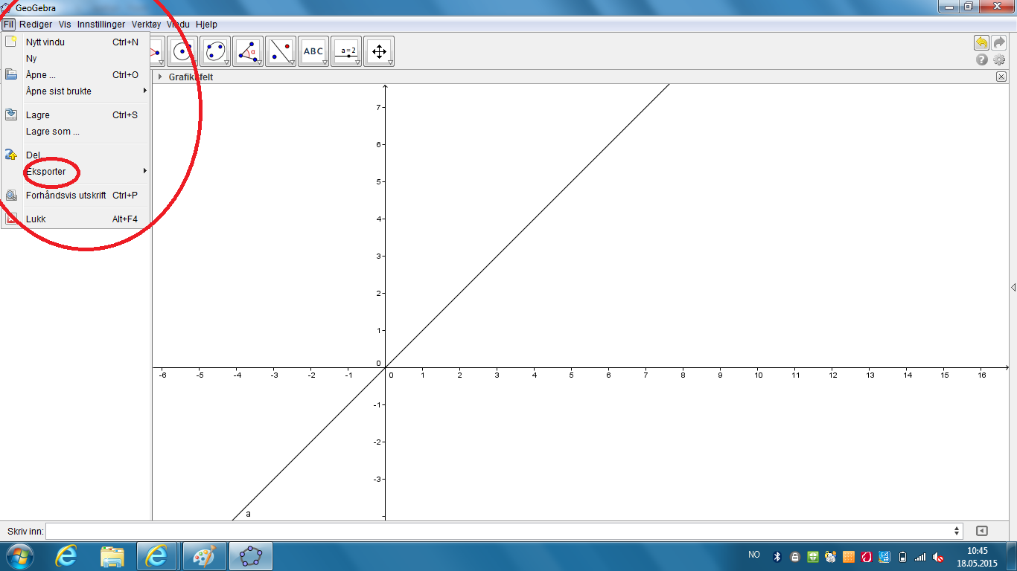
Task: Open the gear settings icon
Action: click(999, 59)
